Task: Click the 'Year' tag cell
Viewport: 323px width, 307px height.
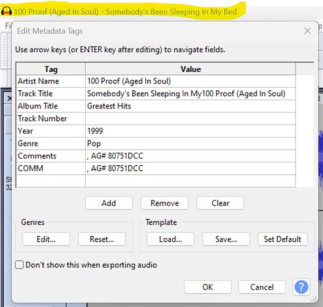Action: [x=51, y=131]
